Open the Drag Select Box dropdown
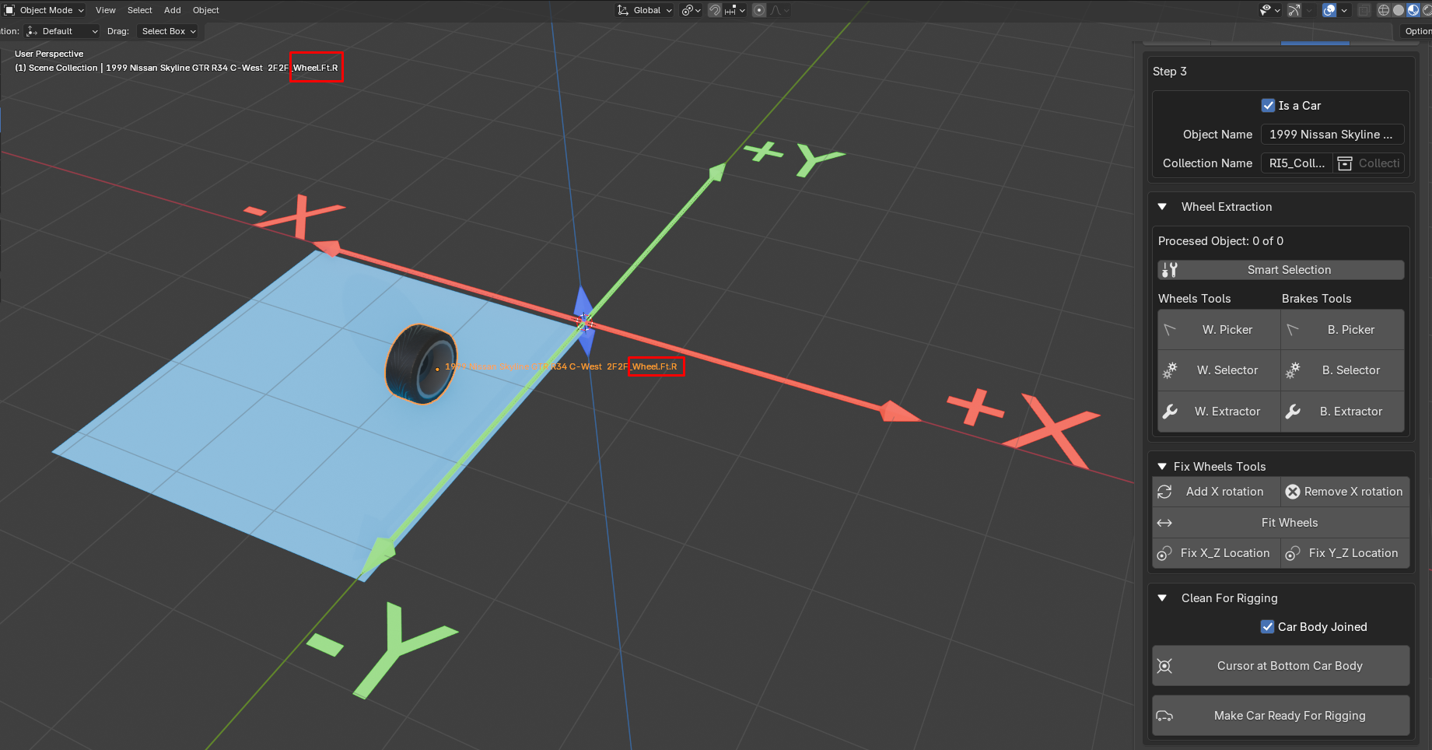Screen dimensions: 1432x750 click(x=169, y=31)
